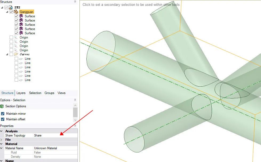Uncheck the SYS visibility checkbox
Image resolution: width=261 pixels, height=162 pixels.
pos(6,7)
